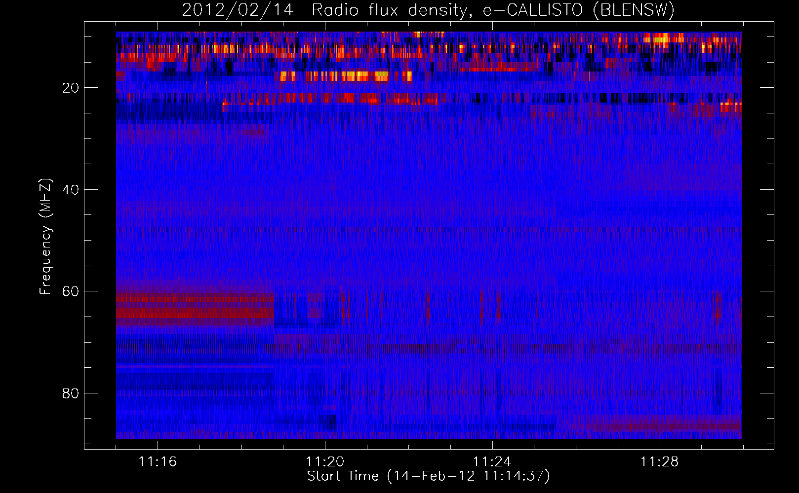Click the red band between 60 and 67 MHz
799x493 pixels.
(195, 309)
